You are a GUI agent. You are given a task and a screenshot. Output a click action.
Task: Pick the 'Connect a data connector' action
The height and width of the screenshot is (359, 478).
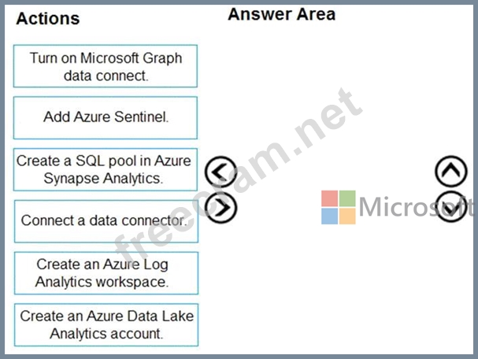[x=106, y=221]
